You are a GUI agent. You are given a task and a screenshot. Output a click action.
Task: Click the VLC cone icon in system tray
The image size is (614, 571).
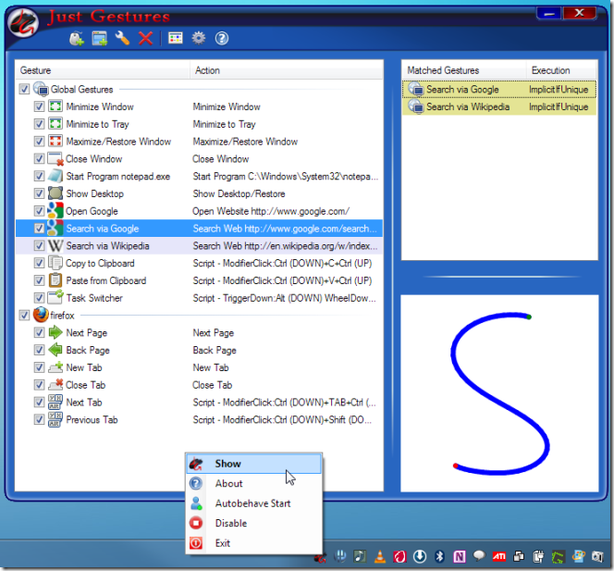[380, 556]
